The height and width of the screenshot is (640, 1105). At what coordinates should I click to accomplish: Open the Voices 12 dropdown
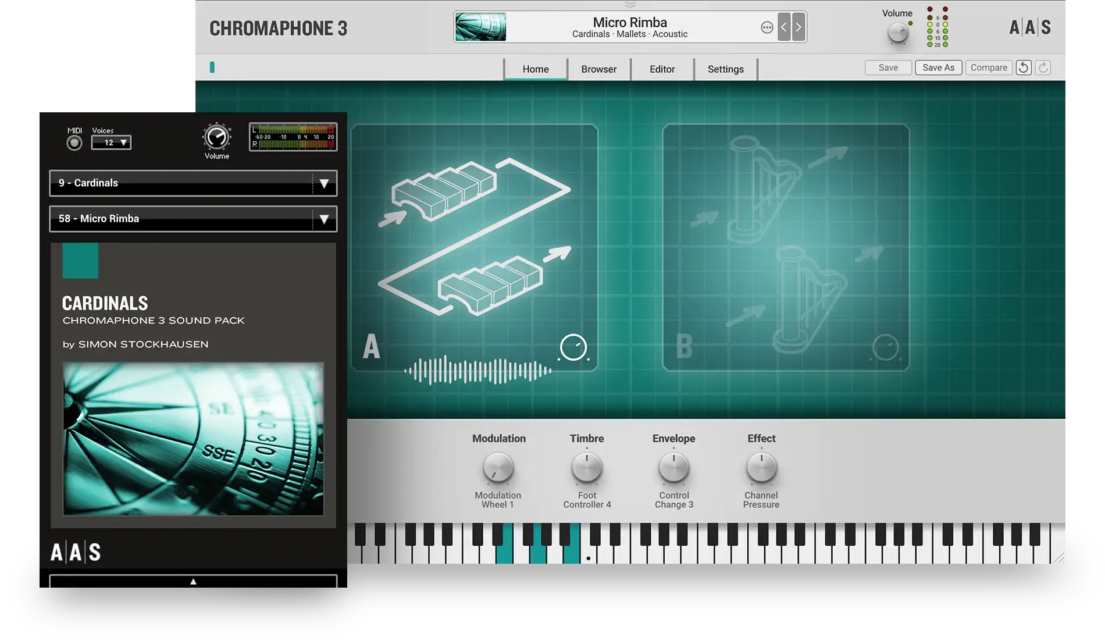111,143
